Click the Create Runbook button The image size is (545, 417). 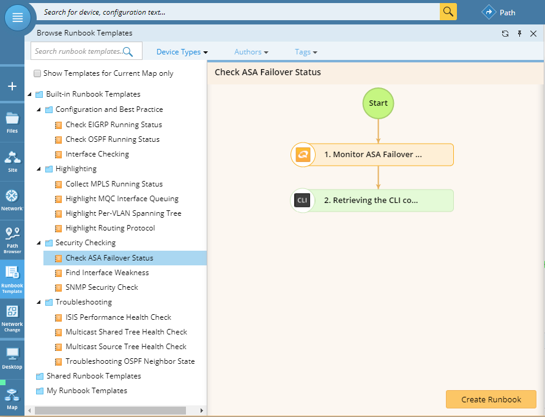491,399
